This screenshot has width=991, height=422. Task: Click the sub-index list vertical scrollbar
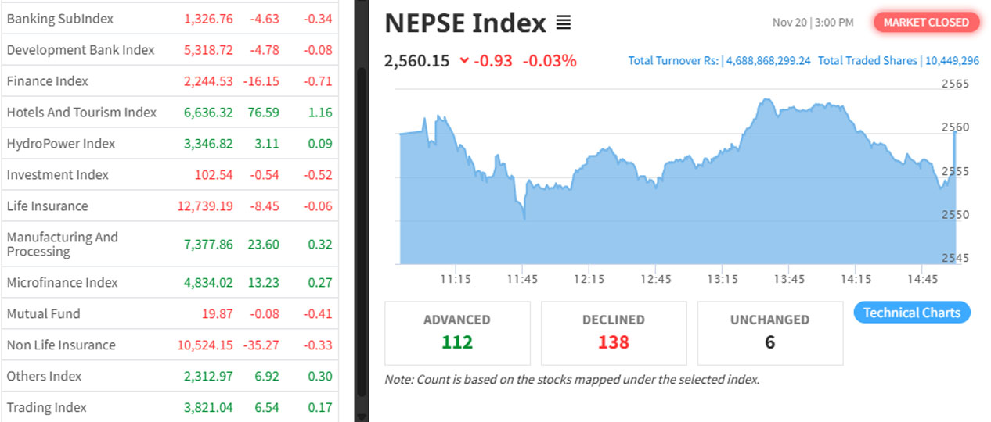coord(362,234)
